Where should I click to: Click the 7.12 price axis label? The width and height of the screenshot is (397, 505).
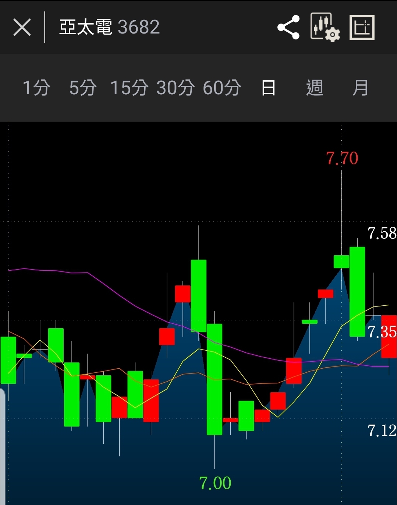[382, 430]
